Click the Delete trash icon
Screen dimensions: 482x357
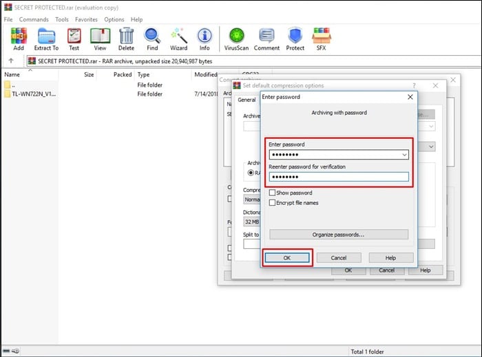(x=126, y=39)
